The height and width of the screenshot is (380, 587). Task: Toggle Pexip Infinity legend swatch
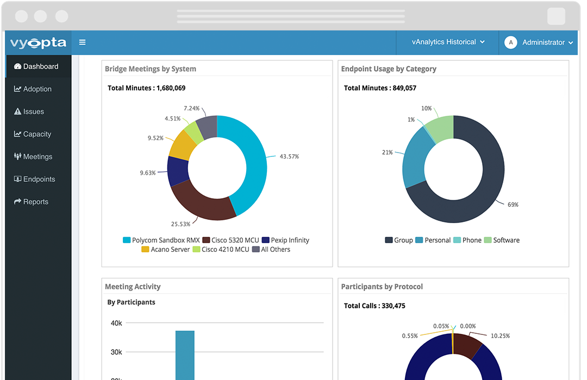(x=265, y=240)
